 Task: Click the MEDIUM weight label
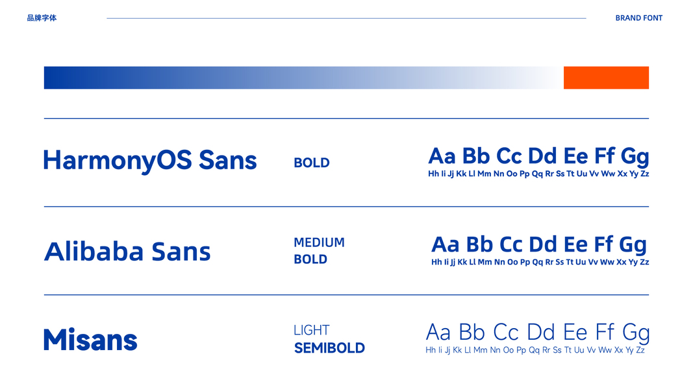click(319, 242)
